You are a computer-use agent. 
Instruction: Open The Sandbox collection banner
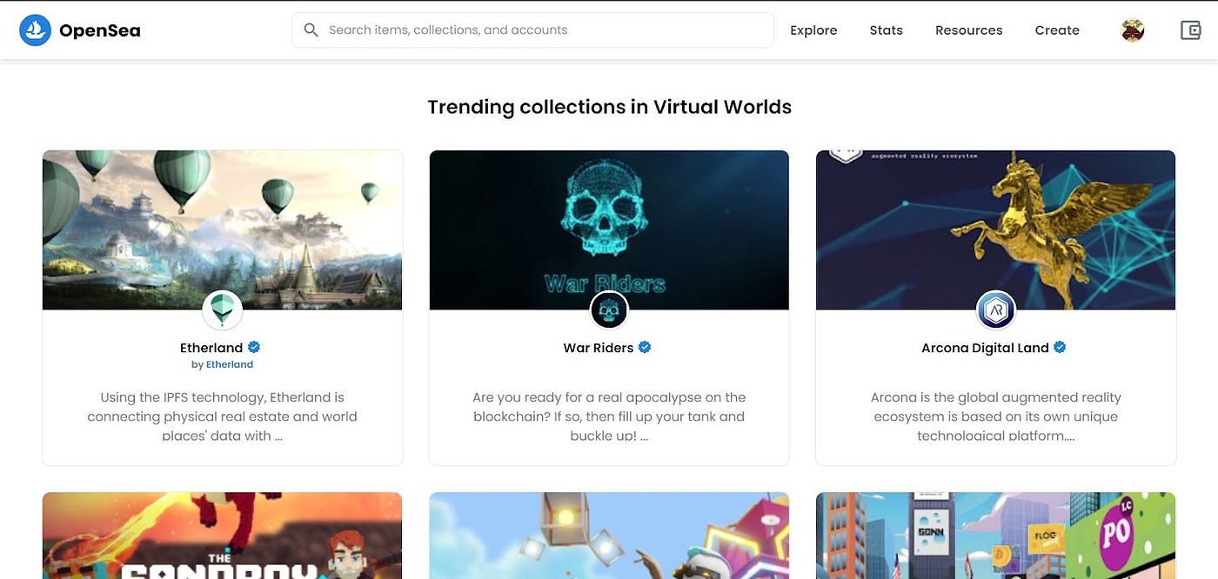222,536
